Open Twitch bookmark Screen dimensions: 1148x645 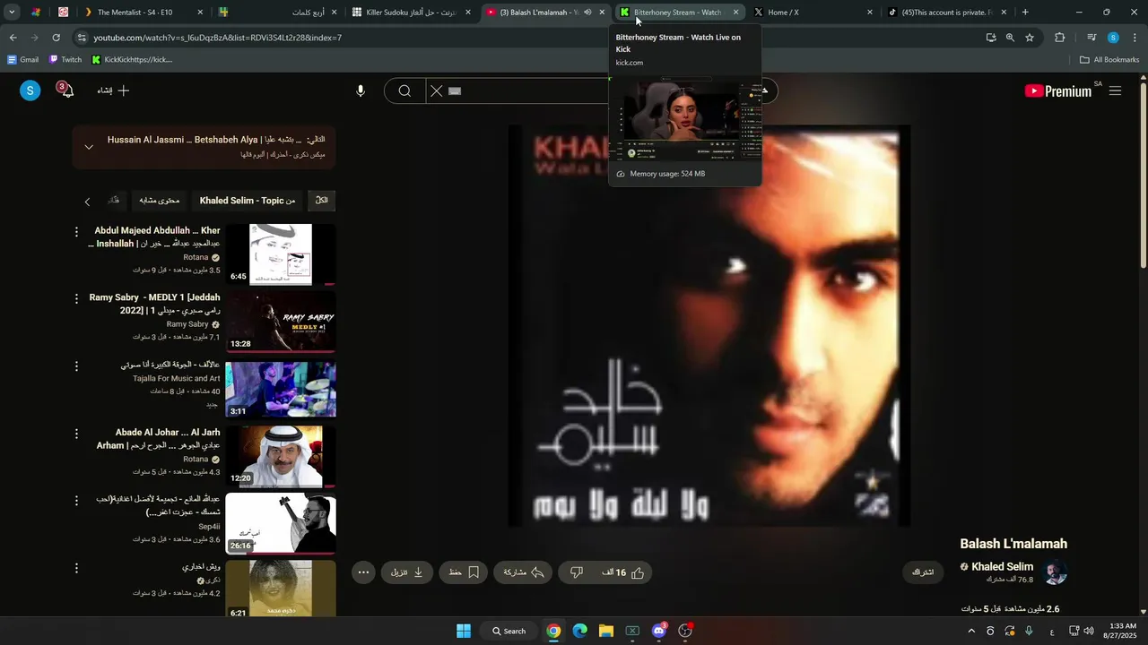(x=65, y=60)
